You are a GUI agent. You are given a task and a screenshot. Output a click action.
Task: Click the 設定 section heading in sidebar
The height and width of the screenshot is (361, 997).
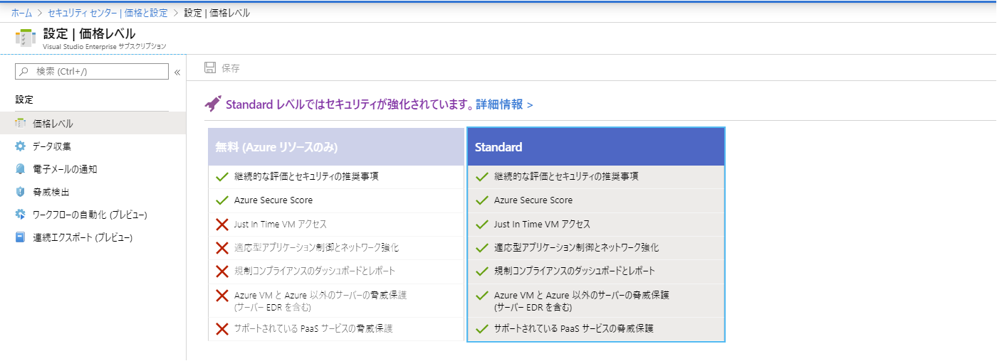[x=24, y=99]
